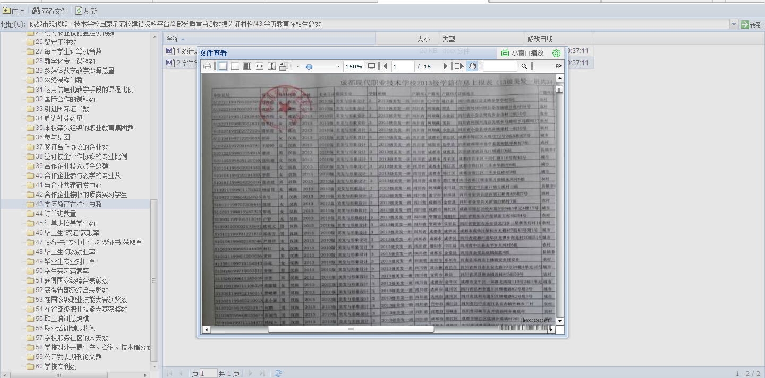The image size is (765, 378).
Task: Click the viewer horizontal scrollbar thumb
Action: pos(351,329)
